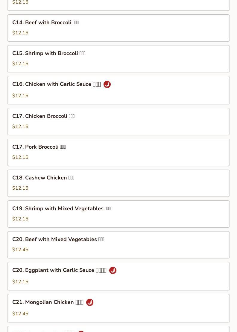Select C15. Shrimp with Broccoli

48,54
